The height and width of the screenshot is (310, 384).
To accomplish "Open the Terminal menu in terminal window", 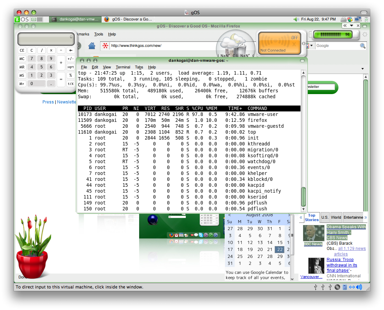I will coord(123,67).
